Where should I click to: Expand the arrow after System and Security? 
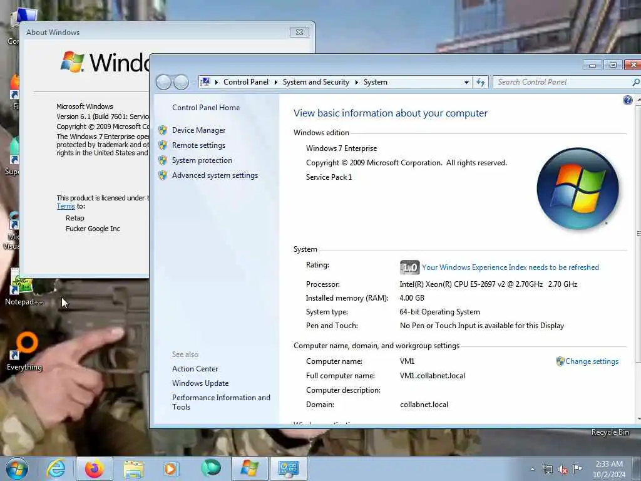pos(356,82)
